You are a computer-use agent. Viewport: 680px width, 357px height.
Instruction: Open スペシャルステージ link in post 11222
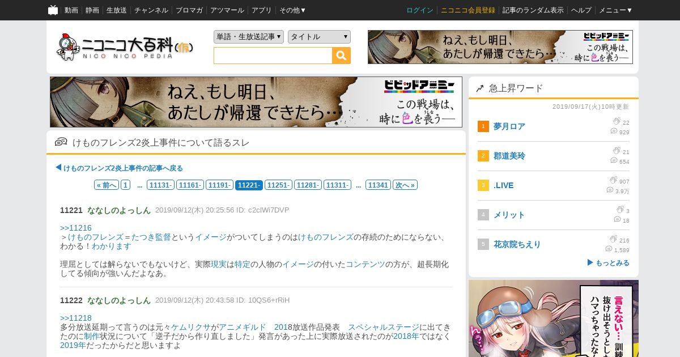384,327
